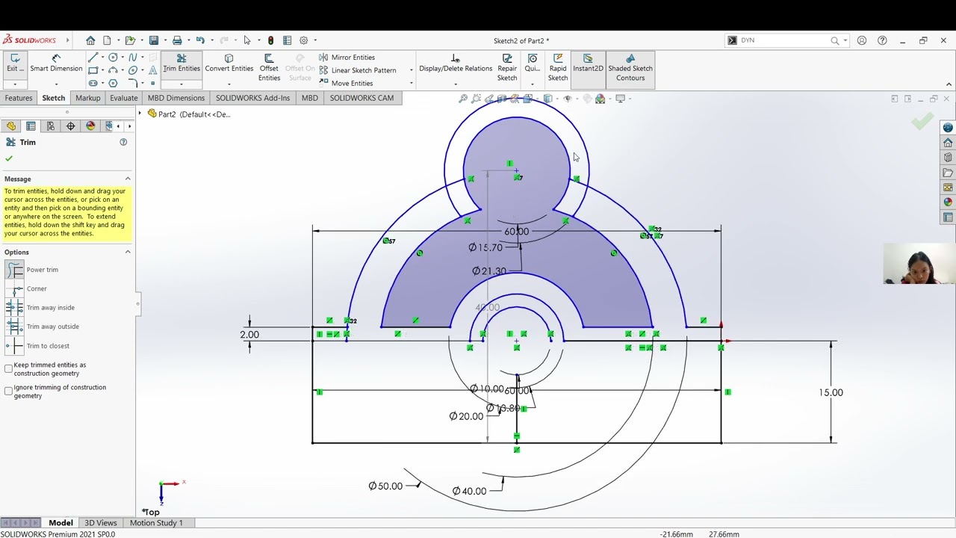Image resolution: width=956 pixels, height=538 pixels.
Task: Click Exit Sketch button
Action: tap(14, 64)
